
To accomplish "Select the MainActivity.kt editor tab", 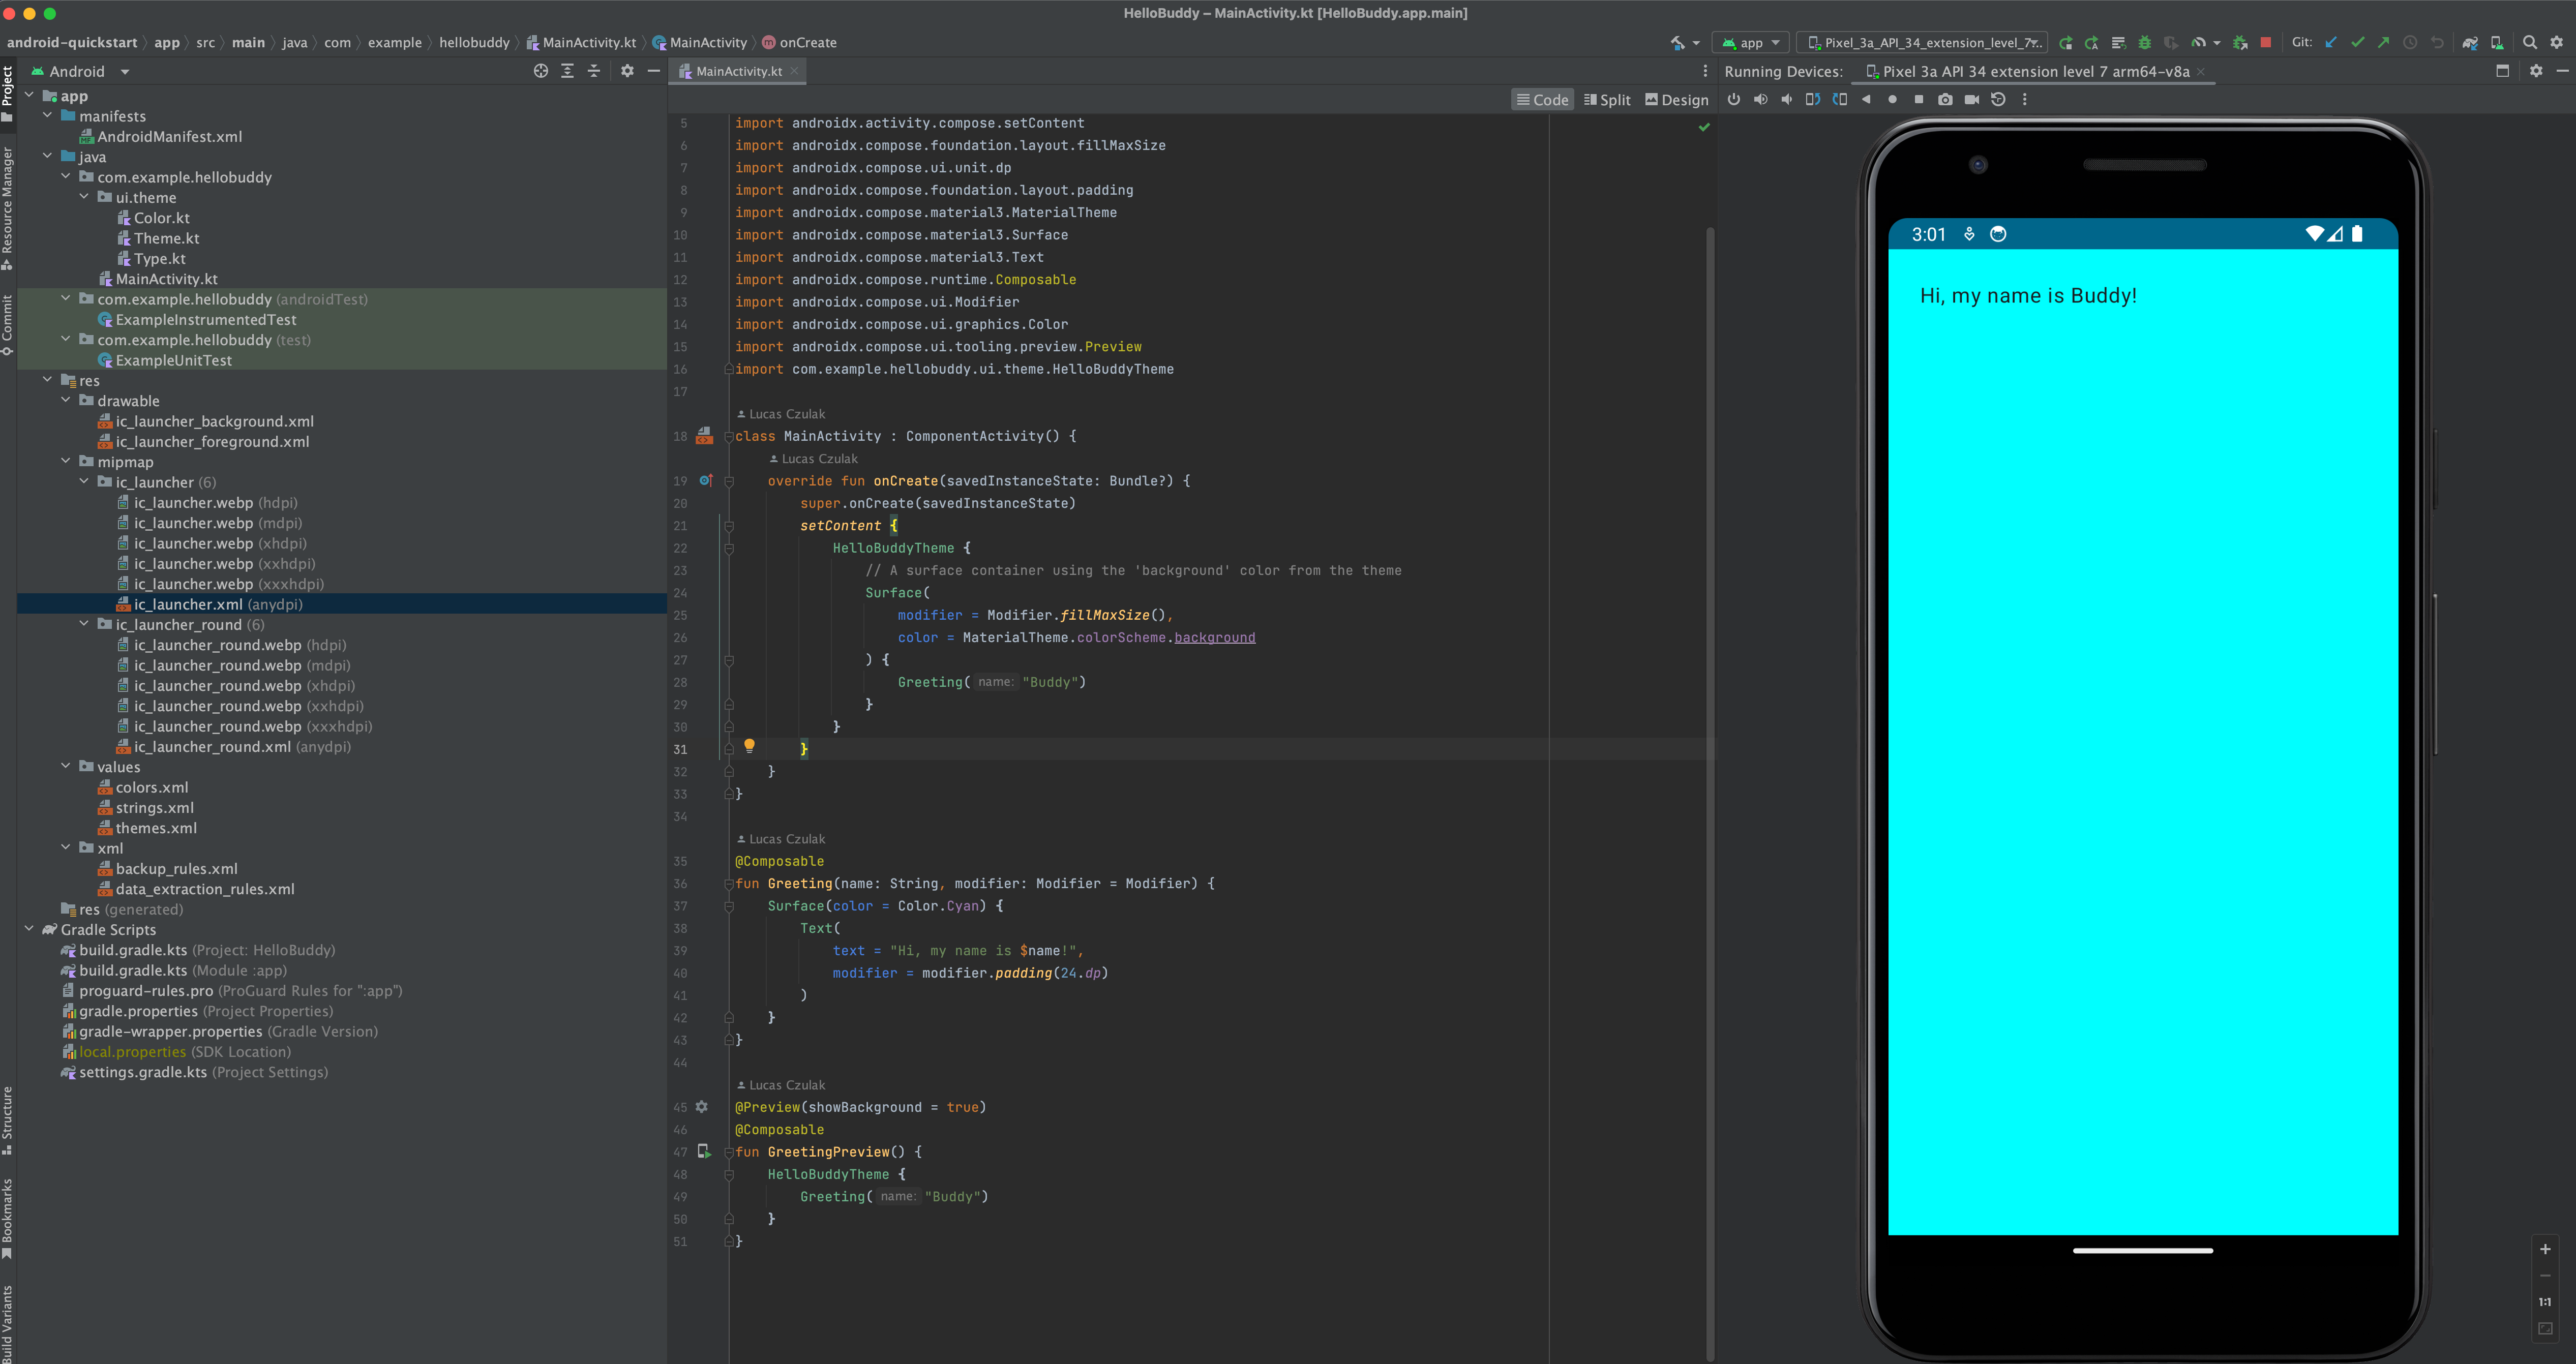I will click(738, 71).
